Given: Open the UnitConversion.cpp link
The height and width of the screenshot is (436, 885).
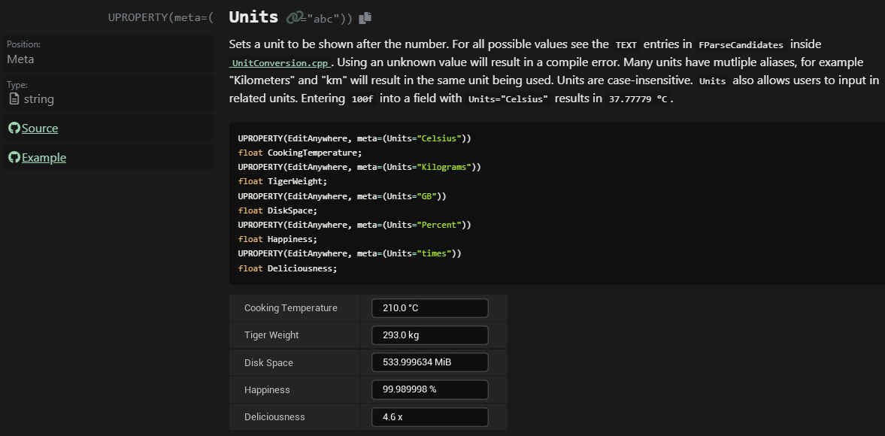Looking at the screenshot, I should point(280,62).
